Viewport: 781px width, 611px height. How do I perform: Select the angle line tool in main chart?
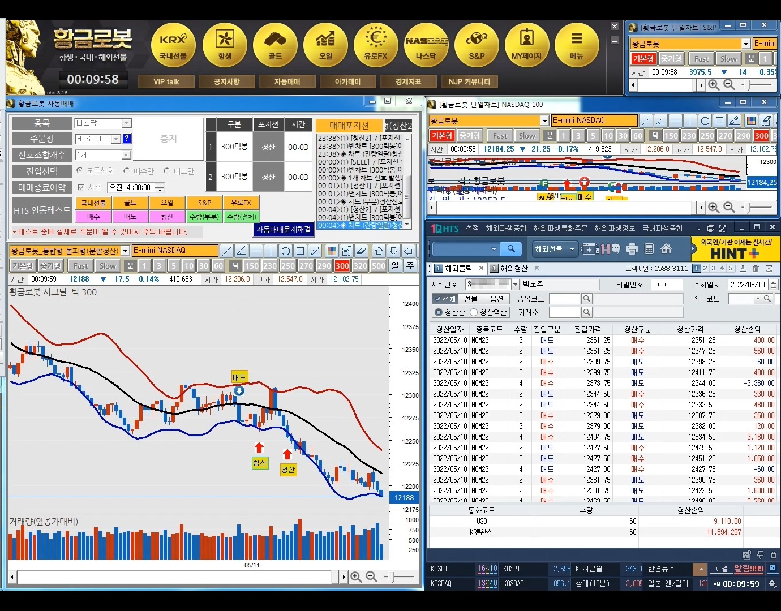tap(241, 251)
